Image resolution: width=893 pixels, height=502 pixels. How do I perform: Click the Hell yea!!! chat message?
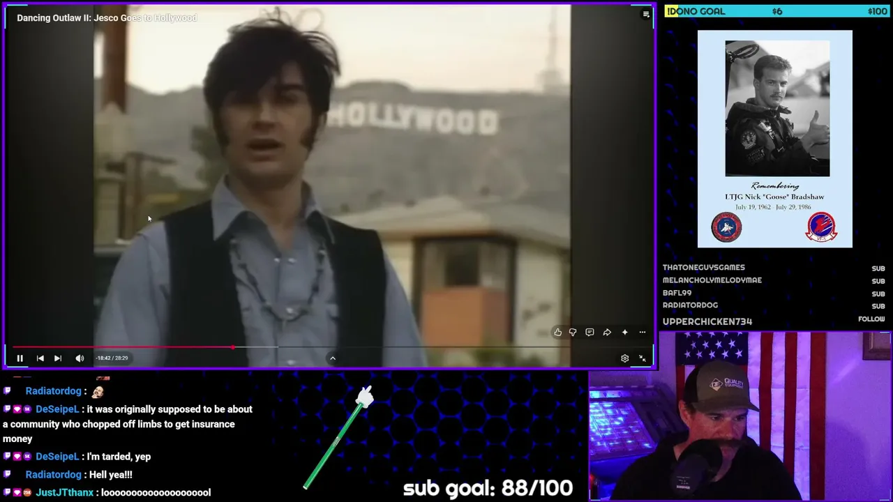coord(110,475)
